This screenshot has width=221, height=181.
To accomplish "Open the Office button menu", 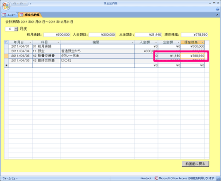I will coord(6,6).
